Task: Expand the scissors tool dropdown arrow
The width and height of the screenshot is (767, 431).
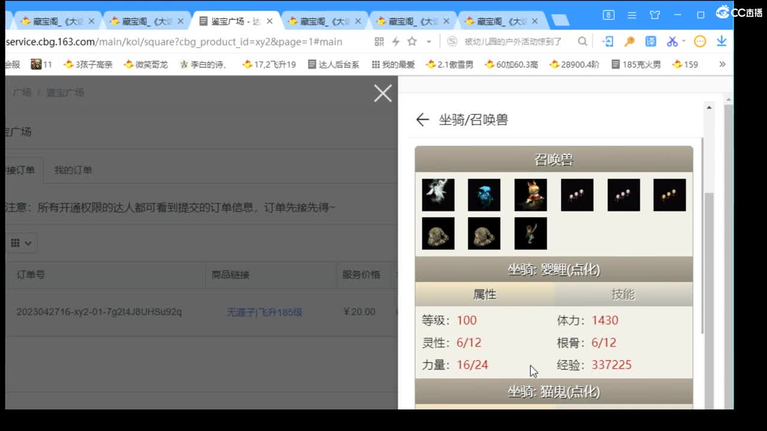Action: (684, 42)
